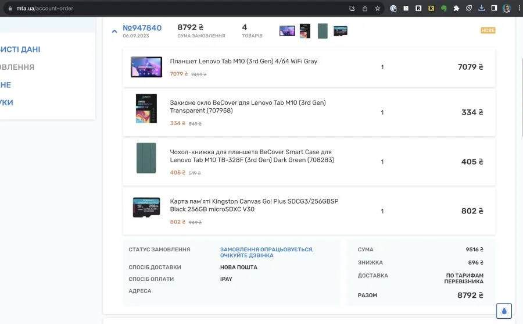Click the 802 ₴ row total
This screenshot has height=324, width=523.
pos(472,211)
